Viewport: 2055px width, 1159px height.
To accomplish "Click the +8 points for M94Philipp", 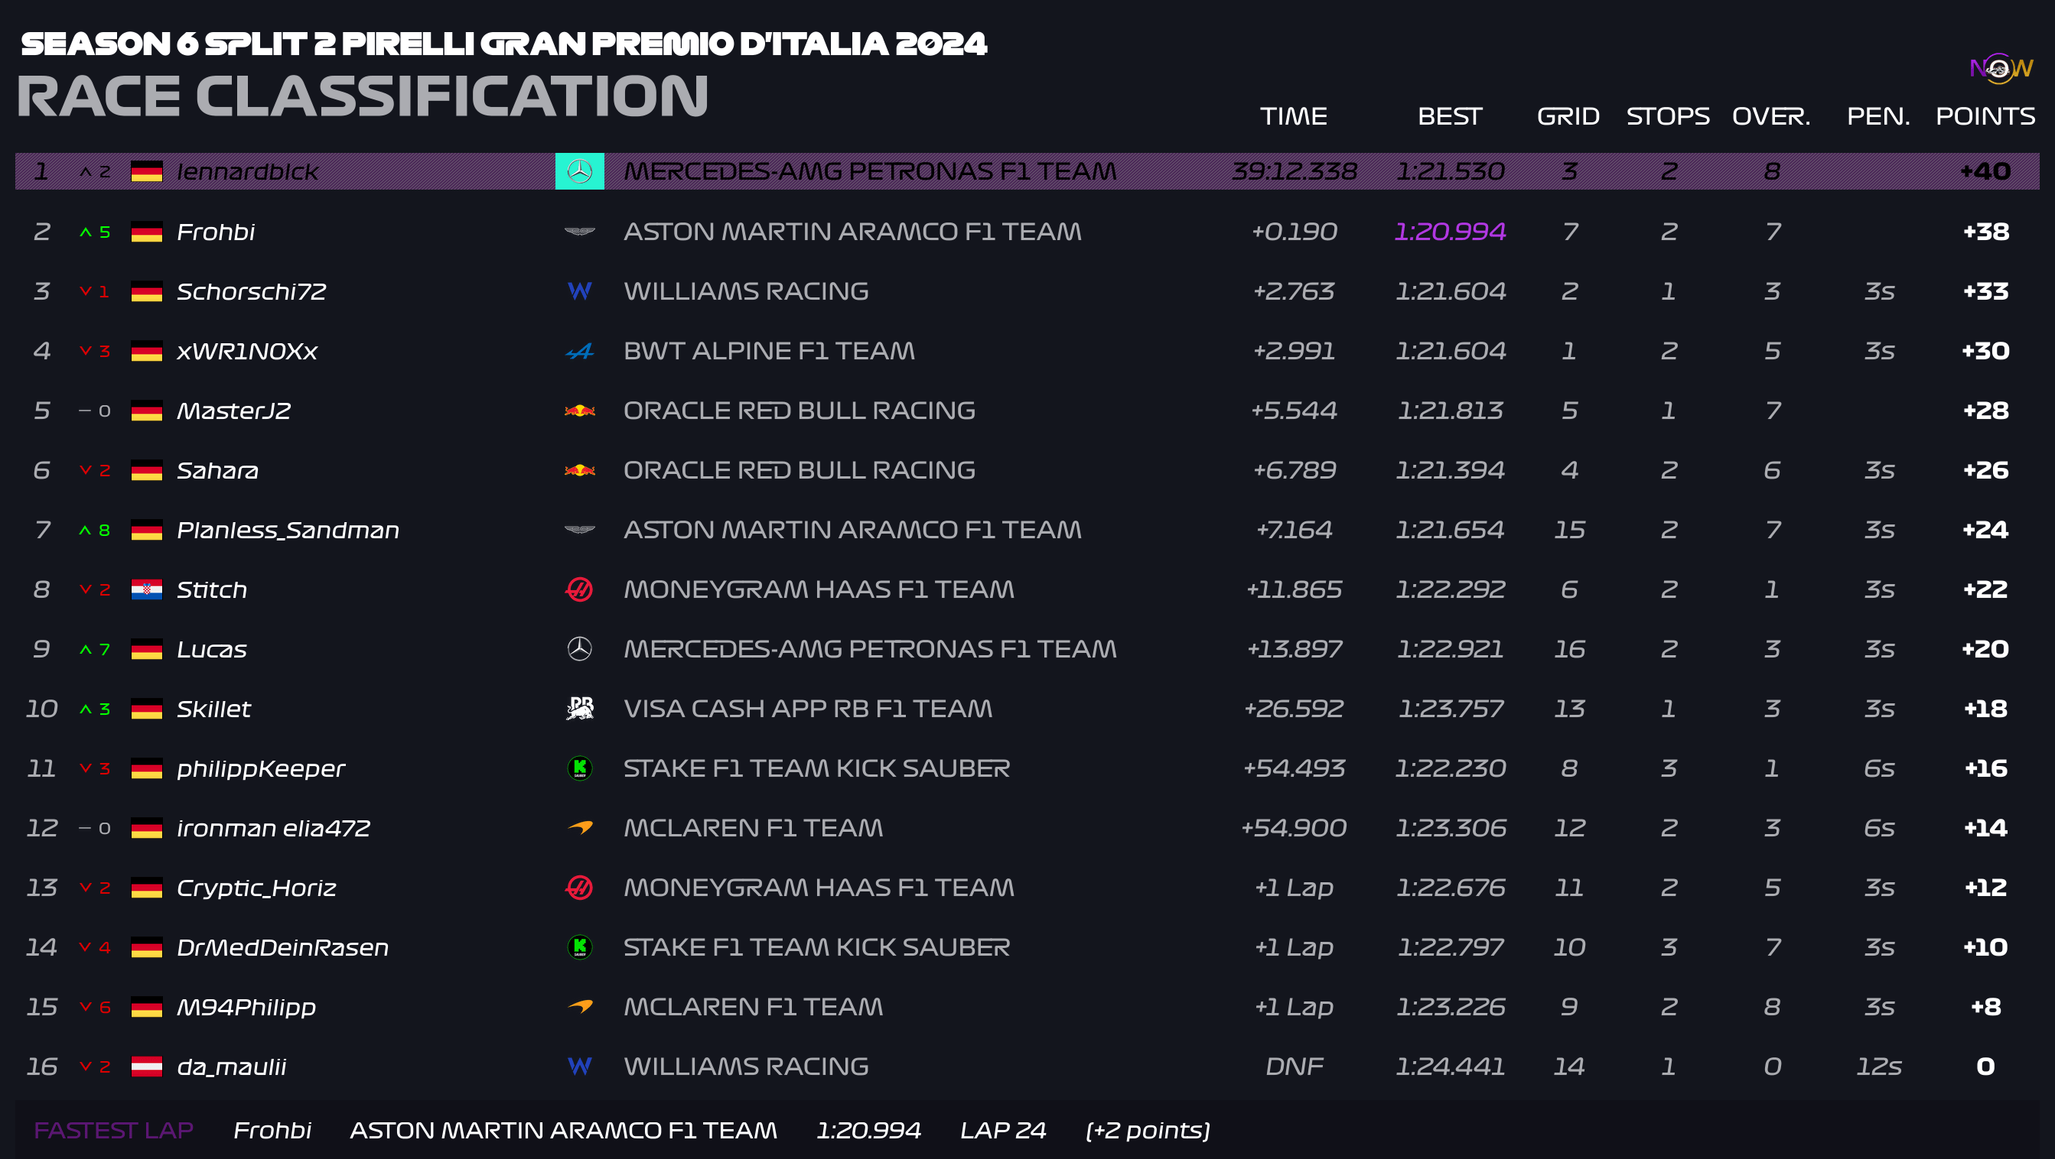I will pyautogui.click(x=1985, y=1007).
